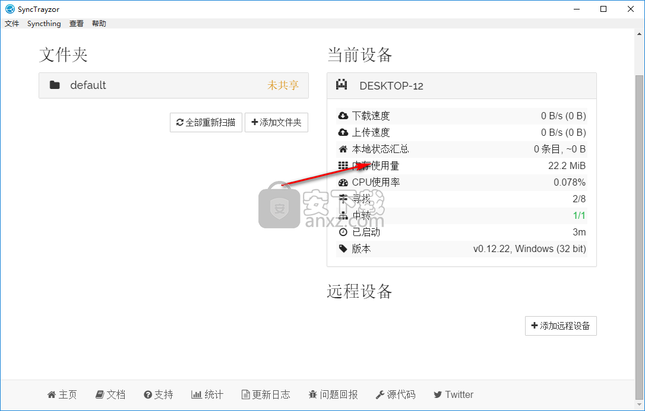This screenshot has width=645, height=411.
Task: Click the 已启动 label
Action: click(x=366, y=232)
